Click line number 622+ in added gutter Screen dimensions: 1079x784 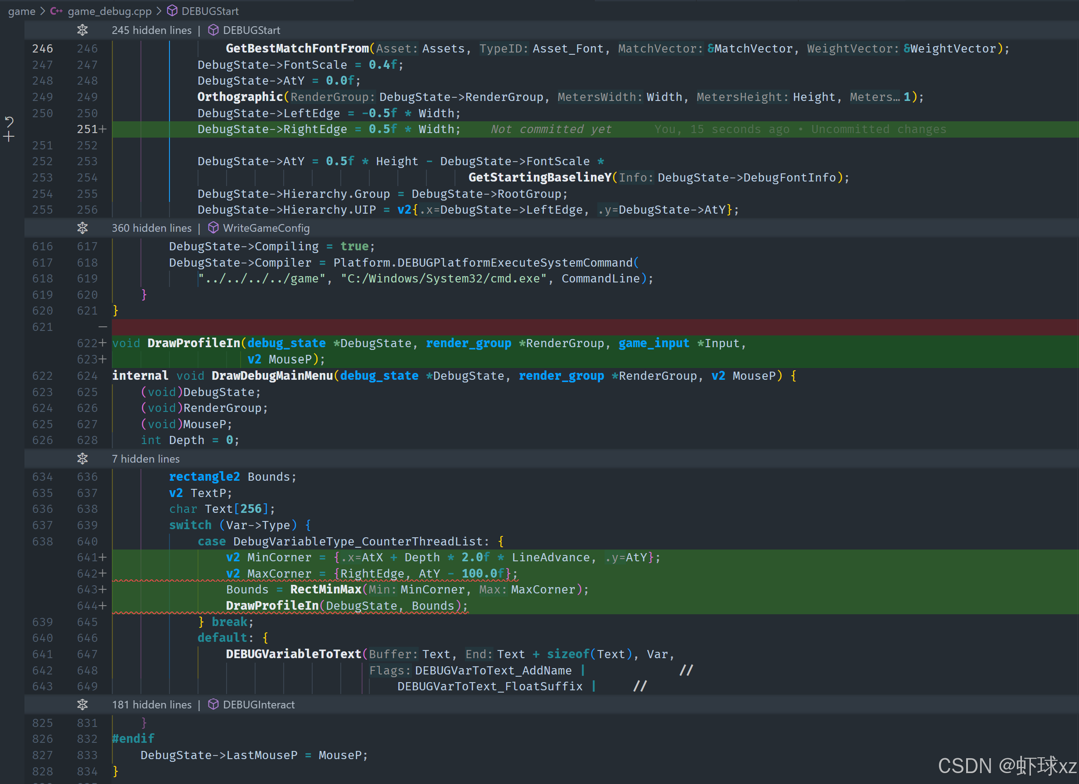click(90, 343)
